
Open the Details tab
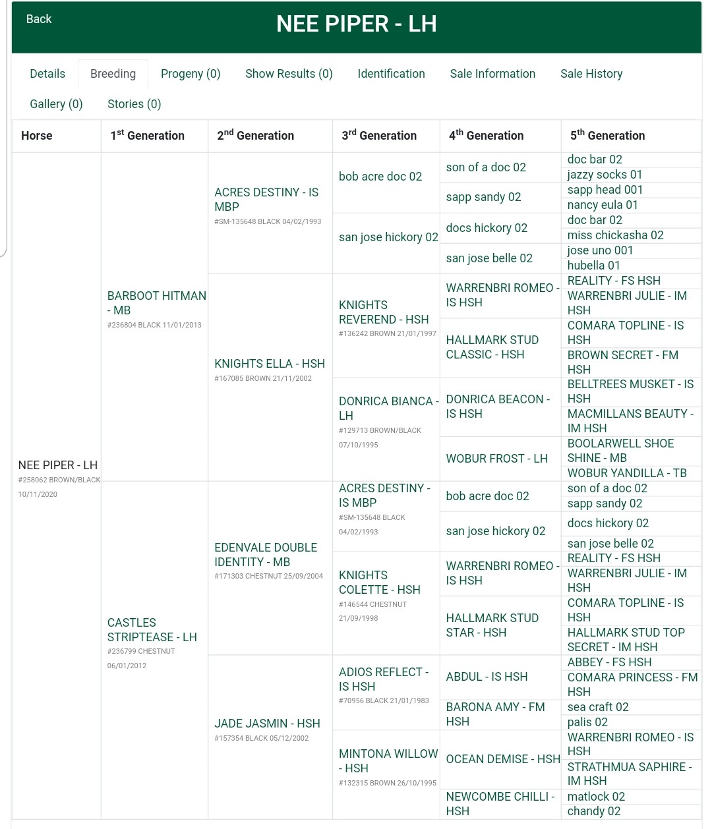tap(47, 74)
